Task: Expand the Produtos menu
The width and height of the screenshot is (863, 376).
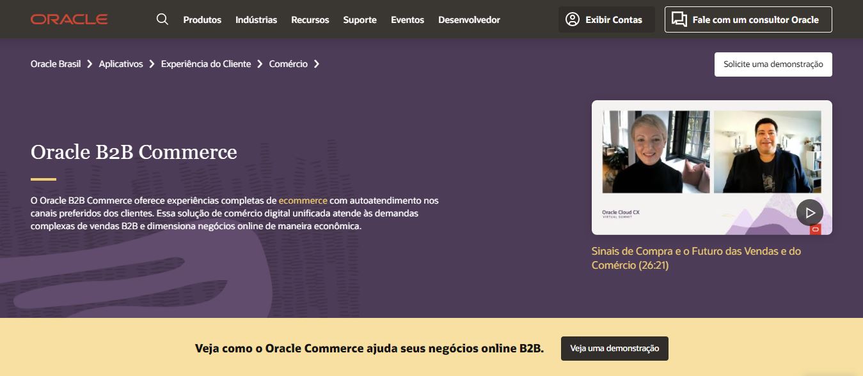Action: point(202,20)
